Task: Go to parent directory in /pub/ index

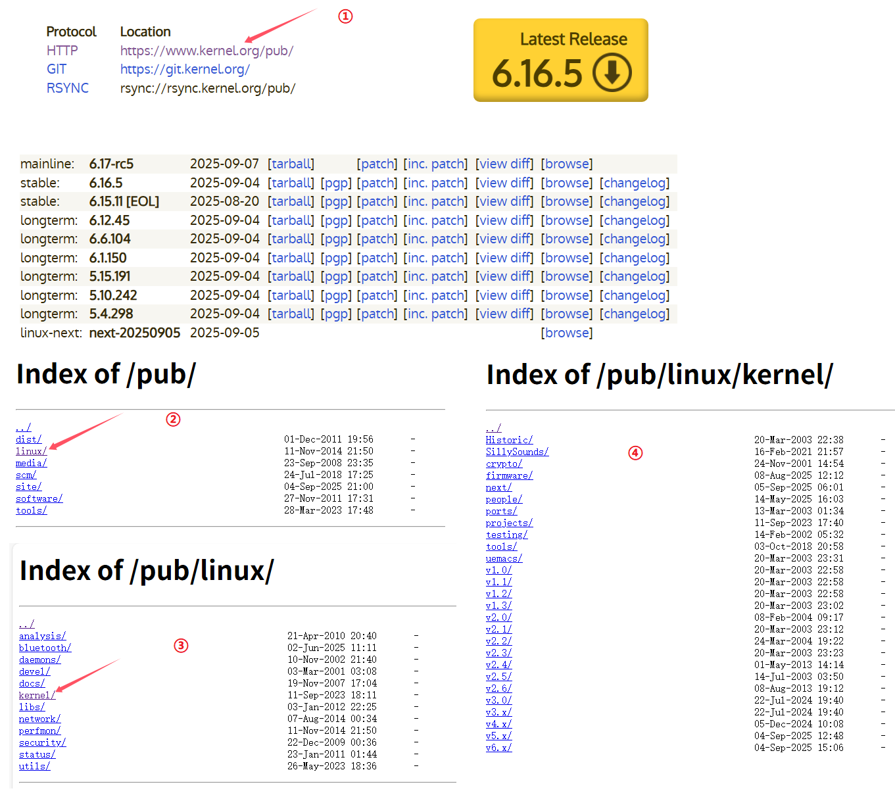Action: (23, 427)
